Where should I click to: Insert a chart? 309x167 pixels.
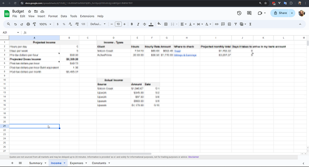[229, 24]
